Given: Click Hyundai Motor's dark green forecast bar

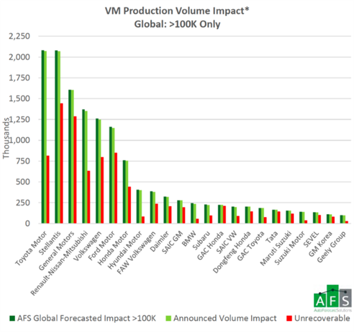Looking at the screenshot, I should [138, 206].
